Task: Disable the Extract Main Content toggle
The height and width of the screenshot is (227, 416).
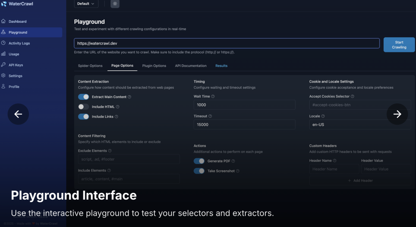Action: tap(84, 97)
